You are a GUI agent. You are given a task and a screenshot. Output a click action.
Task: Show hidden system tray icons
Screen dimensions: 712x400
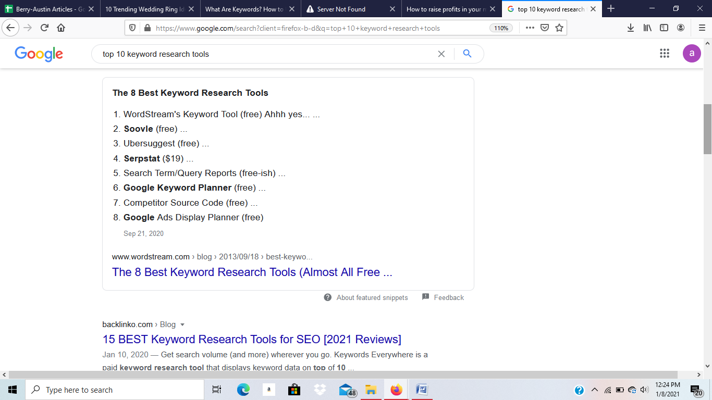point(594,390)
